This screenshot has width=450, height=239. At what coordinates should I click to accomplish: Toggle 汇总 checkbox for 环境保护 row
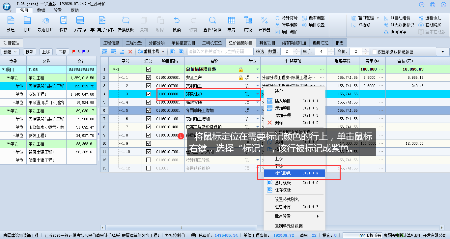pos(149,94)
